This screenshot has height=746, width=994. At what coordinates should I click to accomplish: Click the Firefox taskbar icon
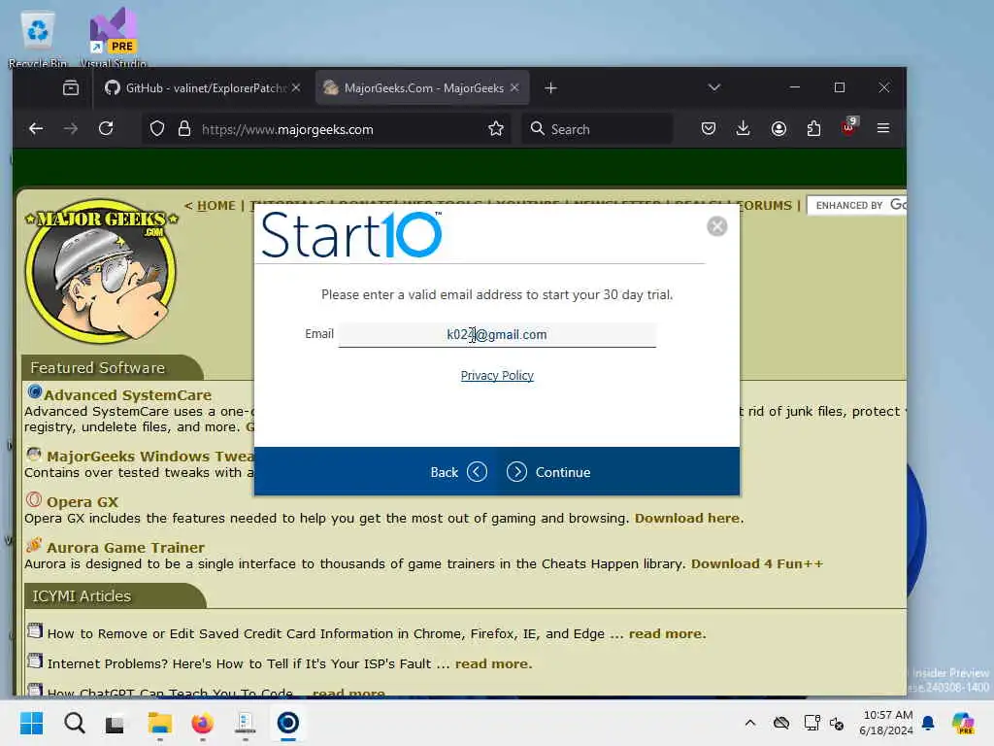(x=202, y=723)
